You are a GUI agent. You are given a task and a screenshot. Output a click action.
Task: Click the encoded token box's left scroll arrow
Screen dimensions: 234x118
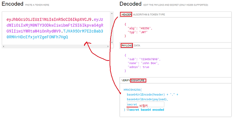(x=4, y=47)
